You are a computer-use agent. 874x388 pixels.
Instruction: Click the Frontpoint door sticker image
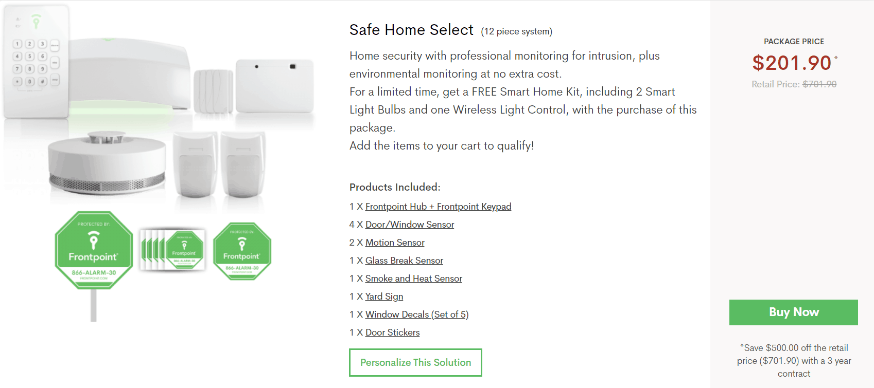(x=242, y=251)
